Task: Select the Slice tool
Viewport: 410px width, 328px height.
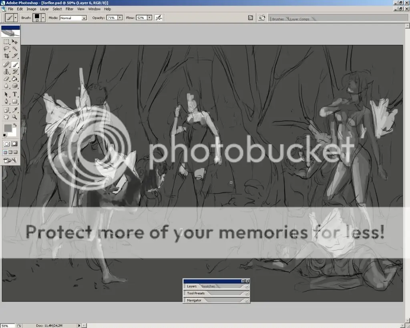Action: click(x=15, y=55)
